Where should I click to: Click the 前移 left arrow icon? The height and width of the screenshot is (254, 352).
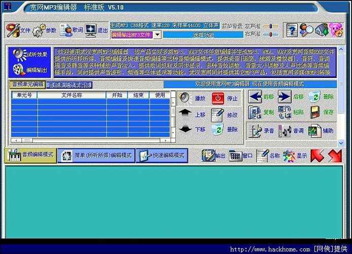click(255, 97)
